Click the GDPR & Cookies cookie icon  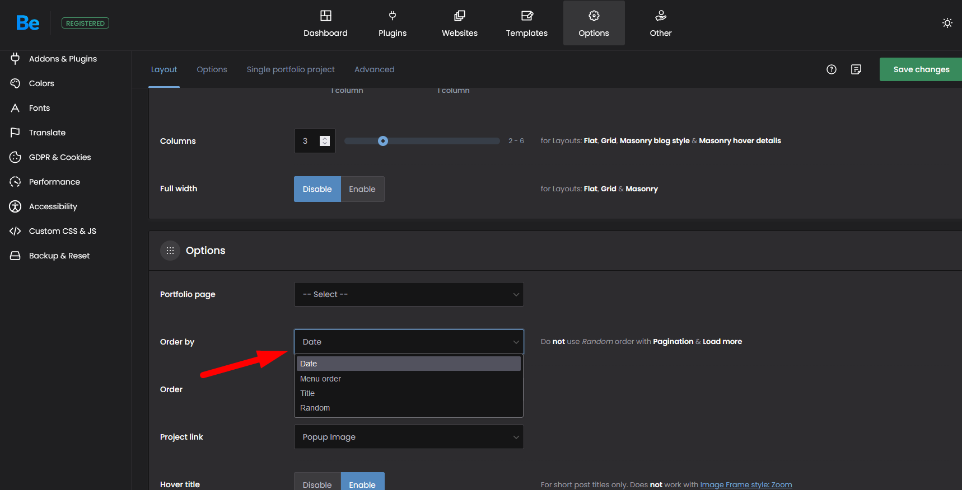15,157
